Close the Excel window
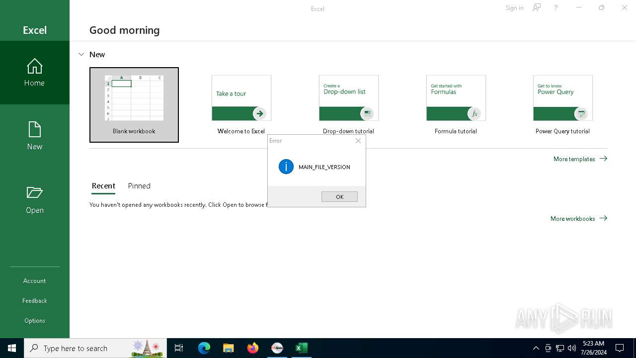This screenshot has height=358, width=636. (625, 8)
